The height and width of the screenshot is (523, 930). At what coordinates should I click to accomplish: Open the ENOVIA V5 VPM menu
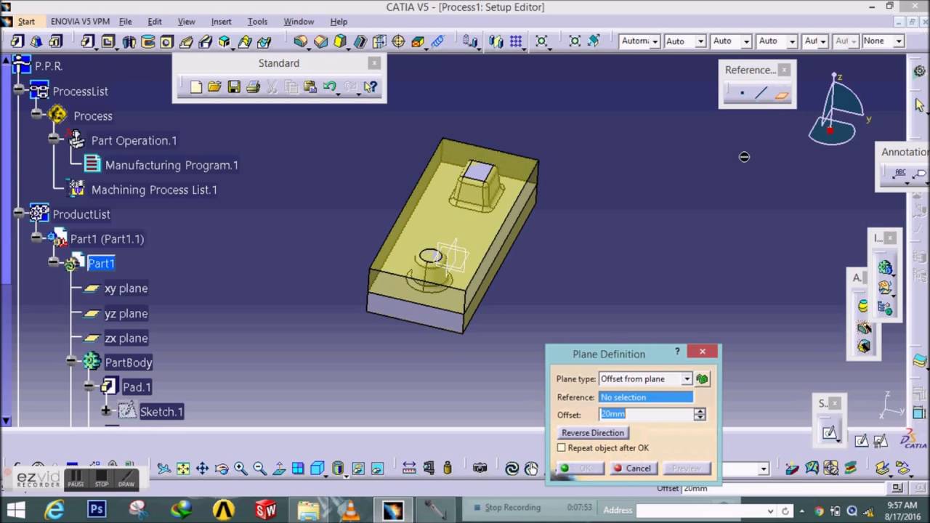80,22
